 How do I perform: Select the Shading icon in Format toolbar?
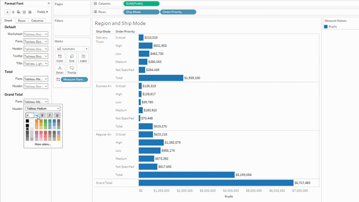tap(18, 12)
